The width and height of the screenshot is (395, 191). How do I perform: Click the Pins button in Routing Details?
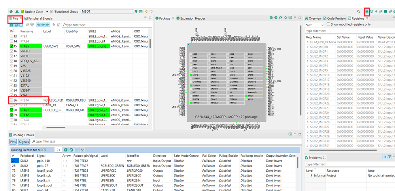pyautogui.click(x=13, y=142)
